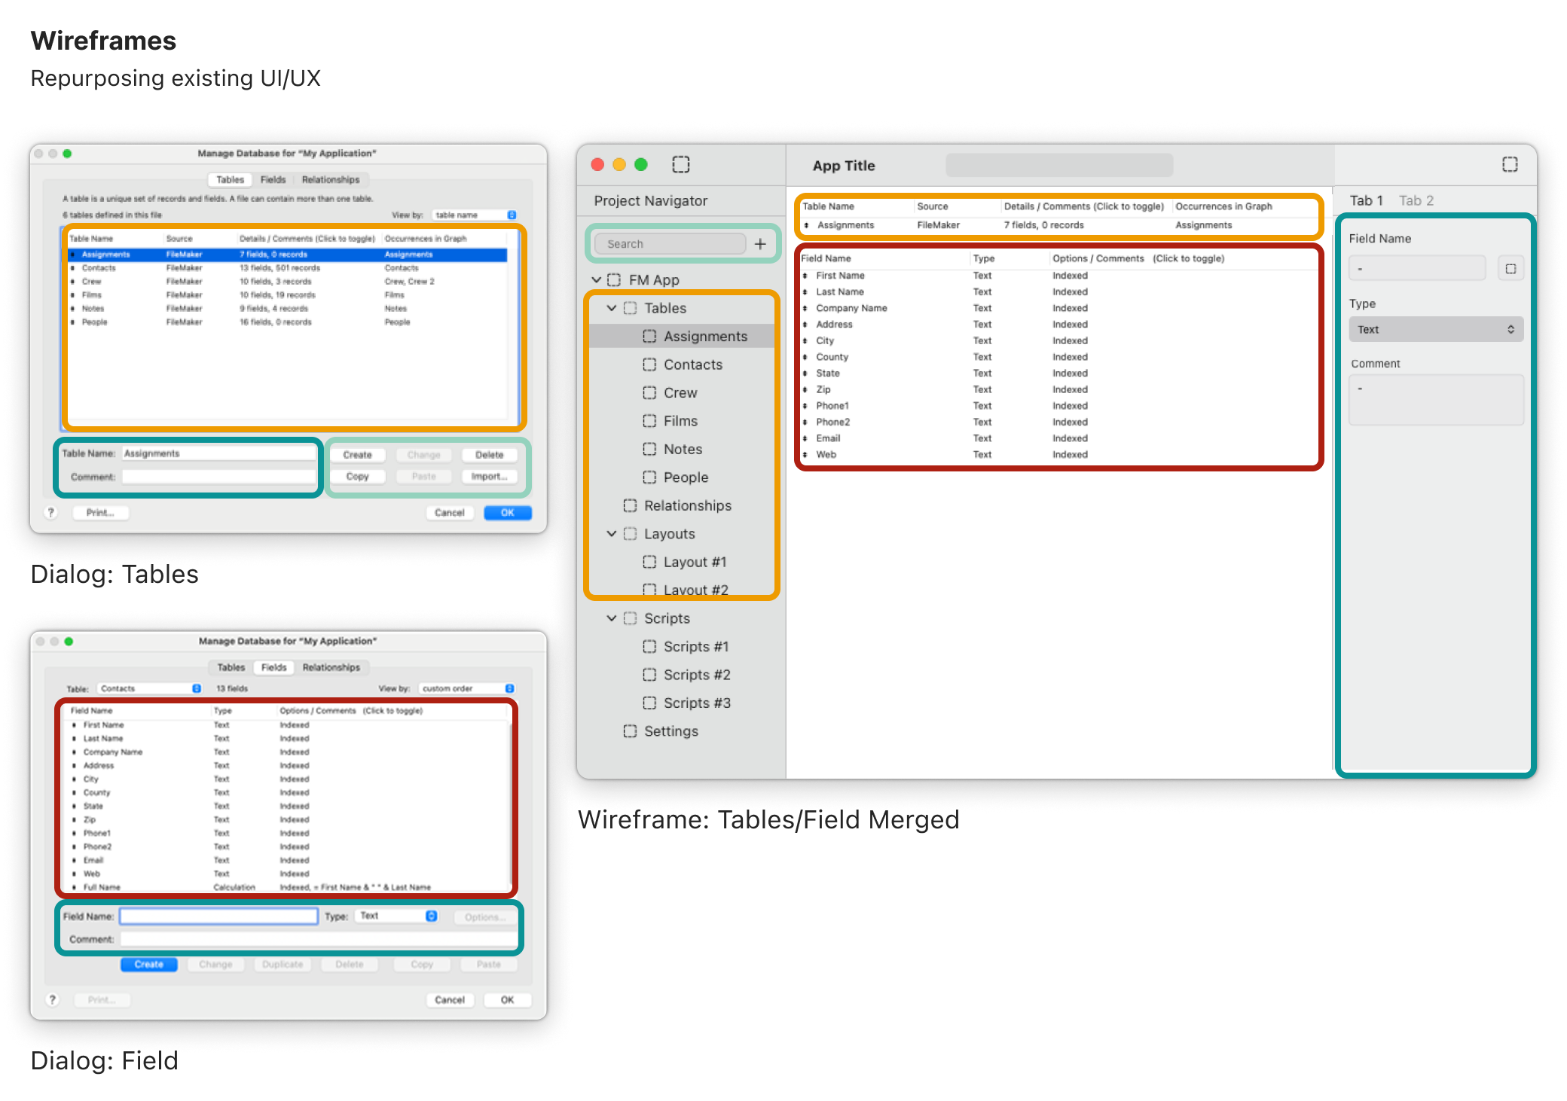Click the top-right inspector panel icon
1567x1101 pixels.
click(1510, 164)
